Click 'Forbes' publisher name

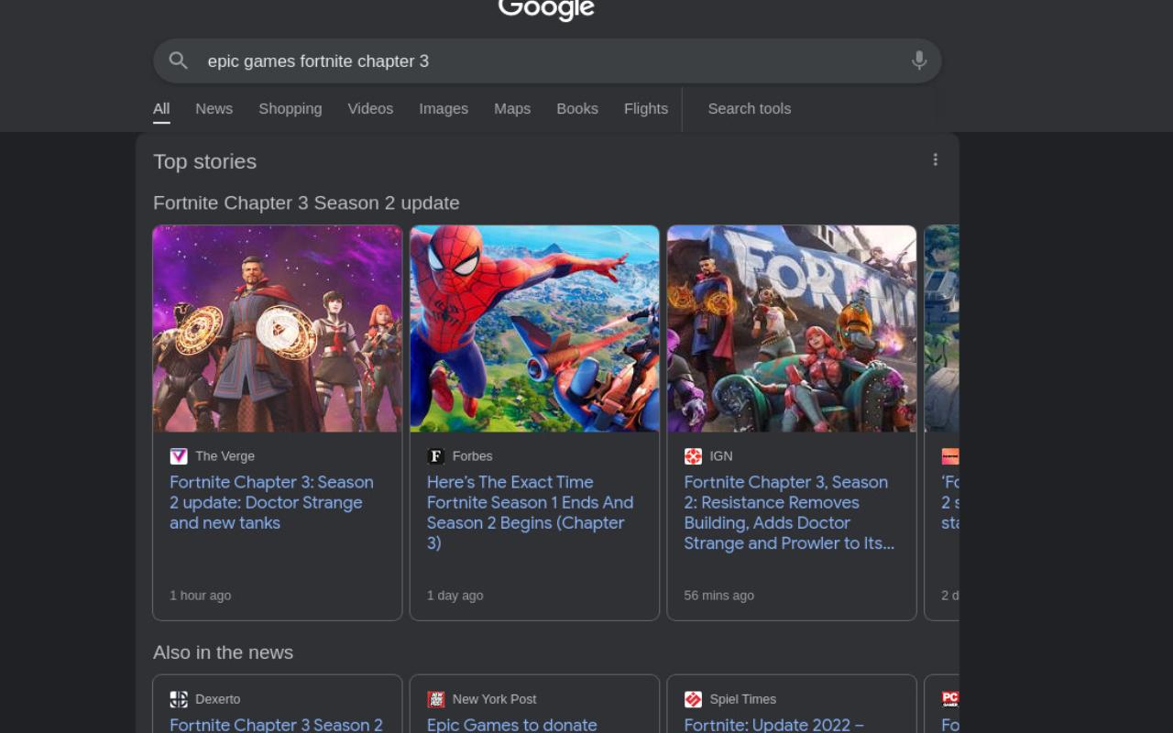[472, 456]
